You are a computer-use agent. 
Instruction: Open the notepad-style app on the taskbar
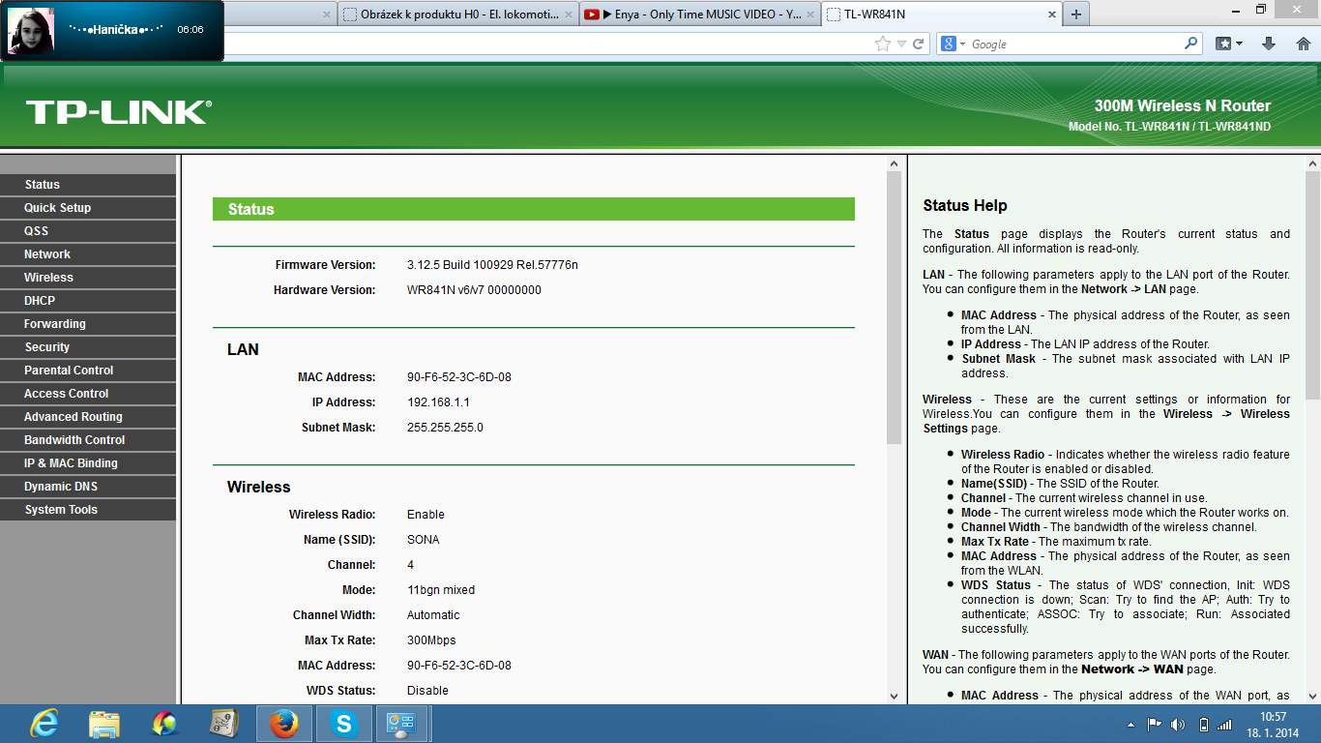pos(224,724)
